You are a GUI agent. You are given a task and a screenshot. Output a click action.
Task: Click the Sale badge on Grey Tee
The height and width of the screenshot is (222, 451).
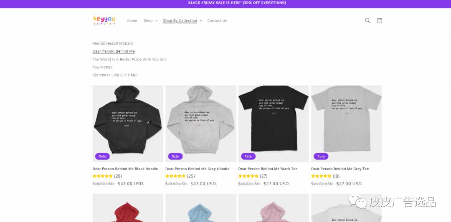[x=321, y=156]
